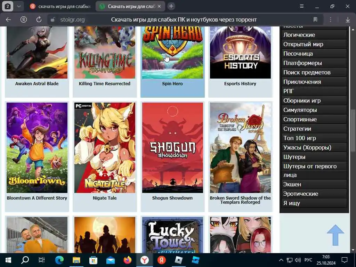The width and height of the screenshot is (356, 267).
Task: Open the Windows Start menu
Action: point(8,260)
